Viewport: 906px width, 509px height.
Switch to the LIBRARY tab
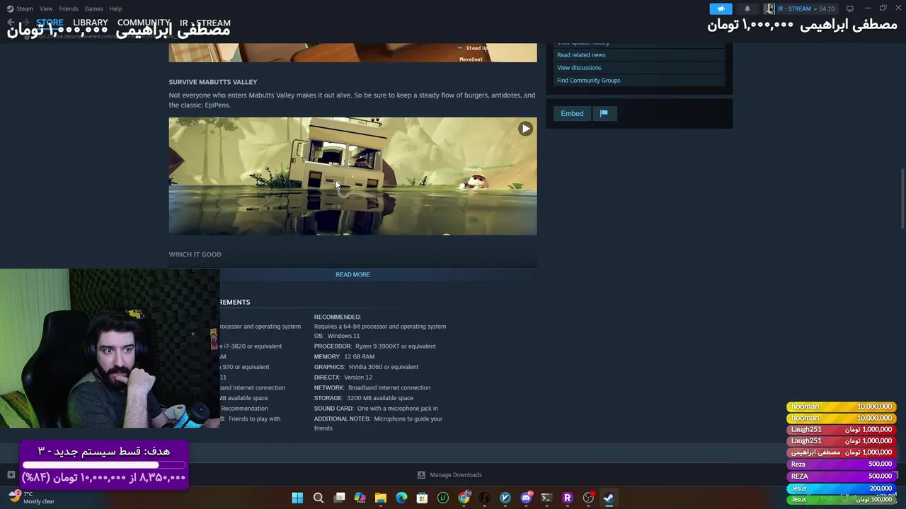coord(91,23)
